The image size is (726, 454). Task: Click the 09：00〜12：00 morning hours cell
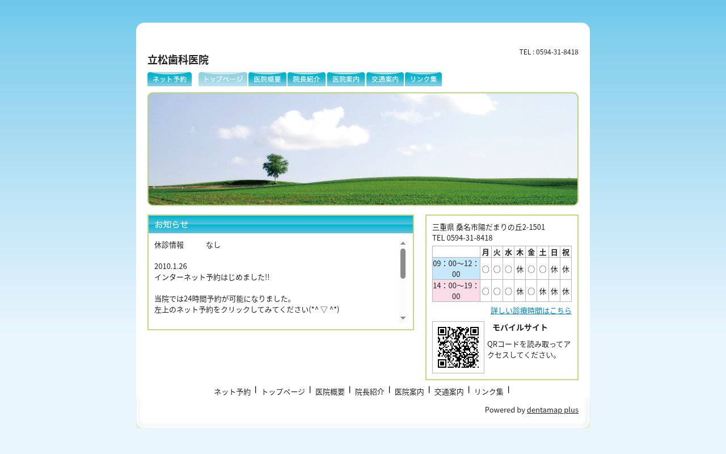pyautogui.click(x=456, y=268)
